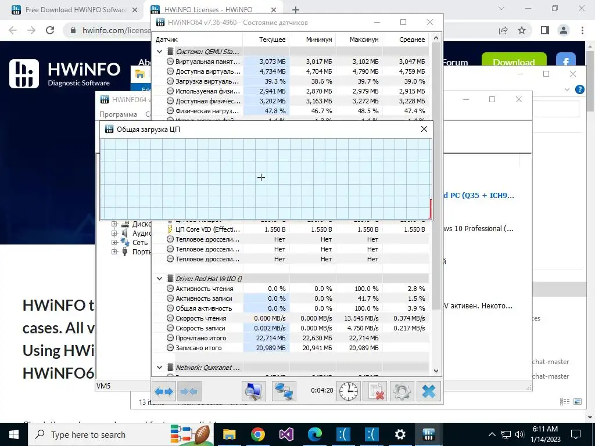Expand the Диск tree node in HWiNFO
Screen dimensions: 595x446
(114, 224)
